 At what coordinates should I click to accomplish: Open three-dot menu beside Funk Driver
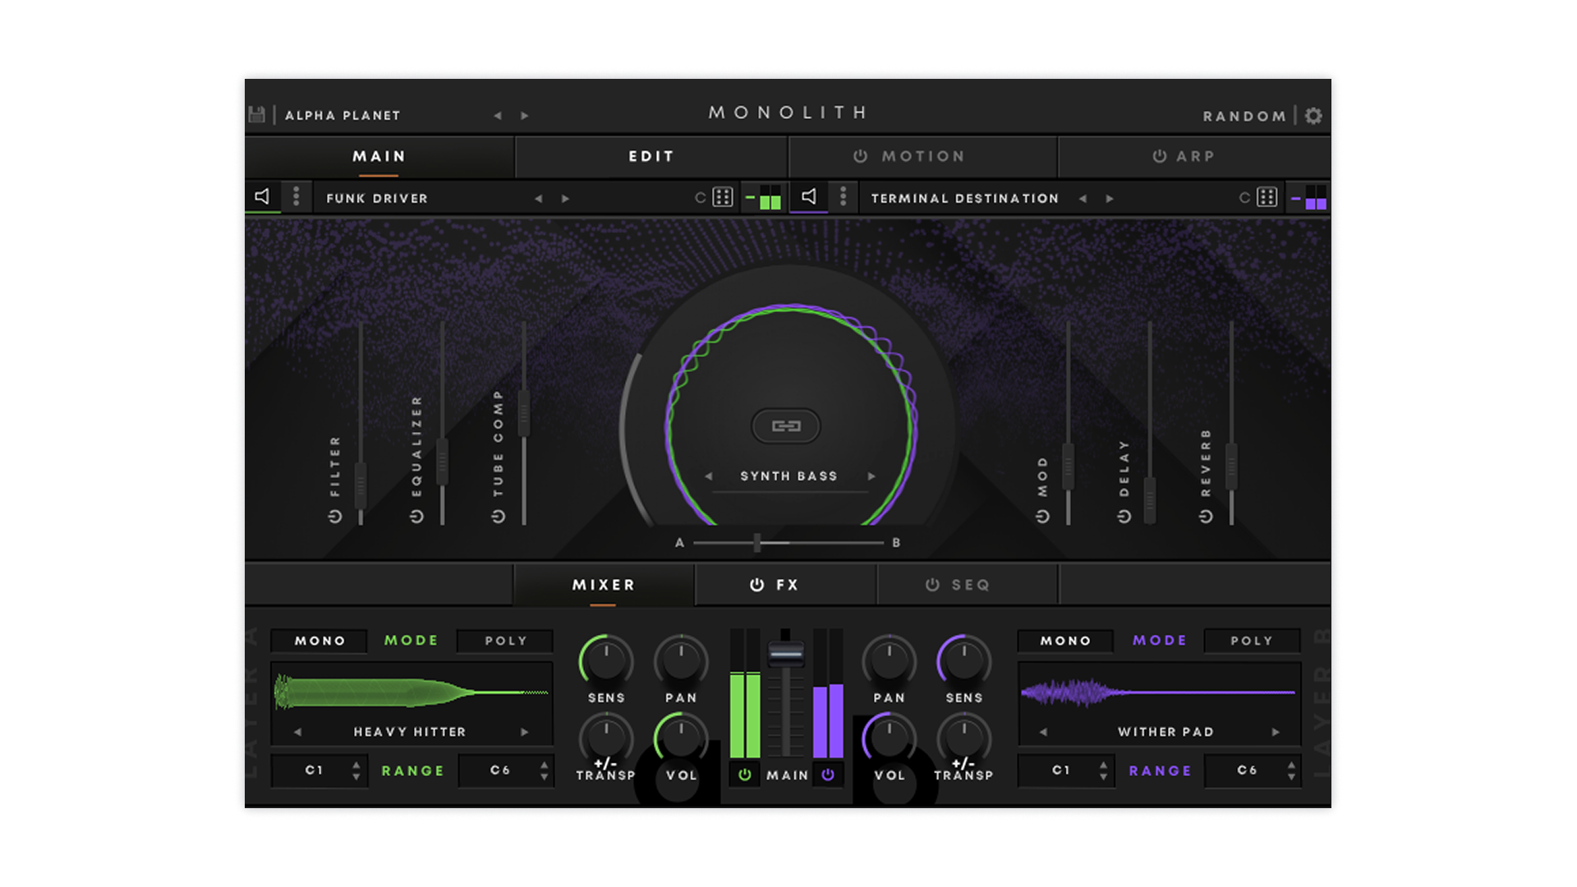(297, 197)
